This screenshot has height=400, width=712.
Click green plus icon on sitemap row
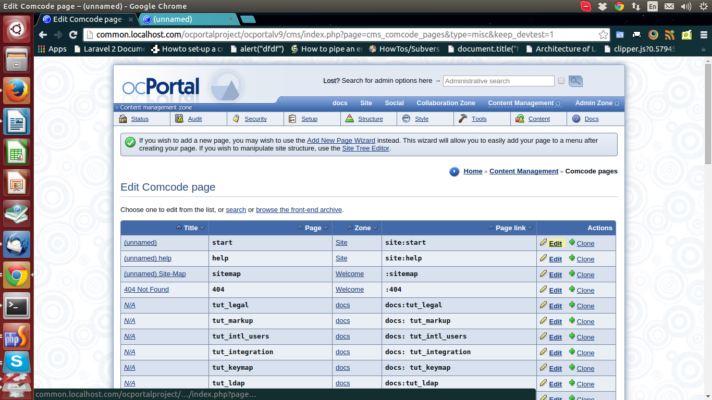[x=572, y=274]
